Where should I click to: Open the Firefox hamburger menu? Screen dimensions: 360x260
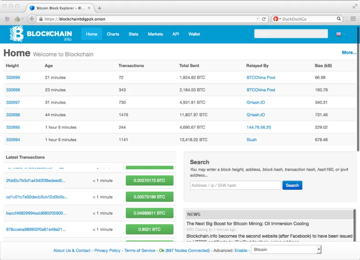pos(353,19)
